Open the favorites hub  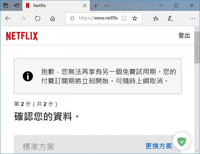[156, 19]
